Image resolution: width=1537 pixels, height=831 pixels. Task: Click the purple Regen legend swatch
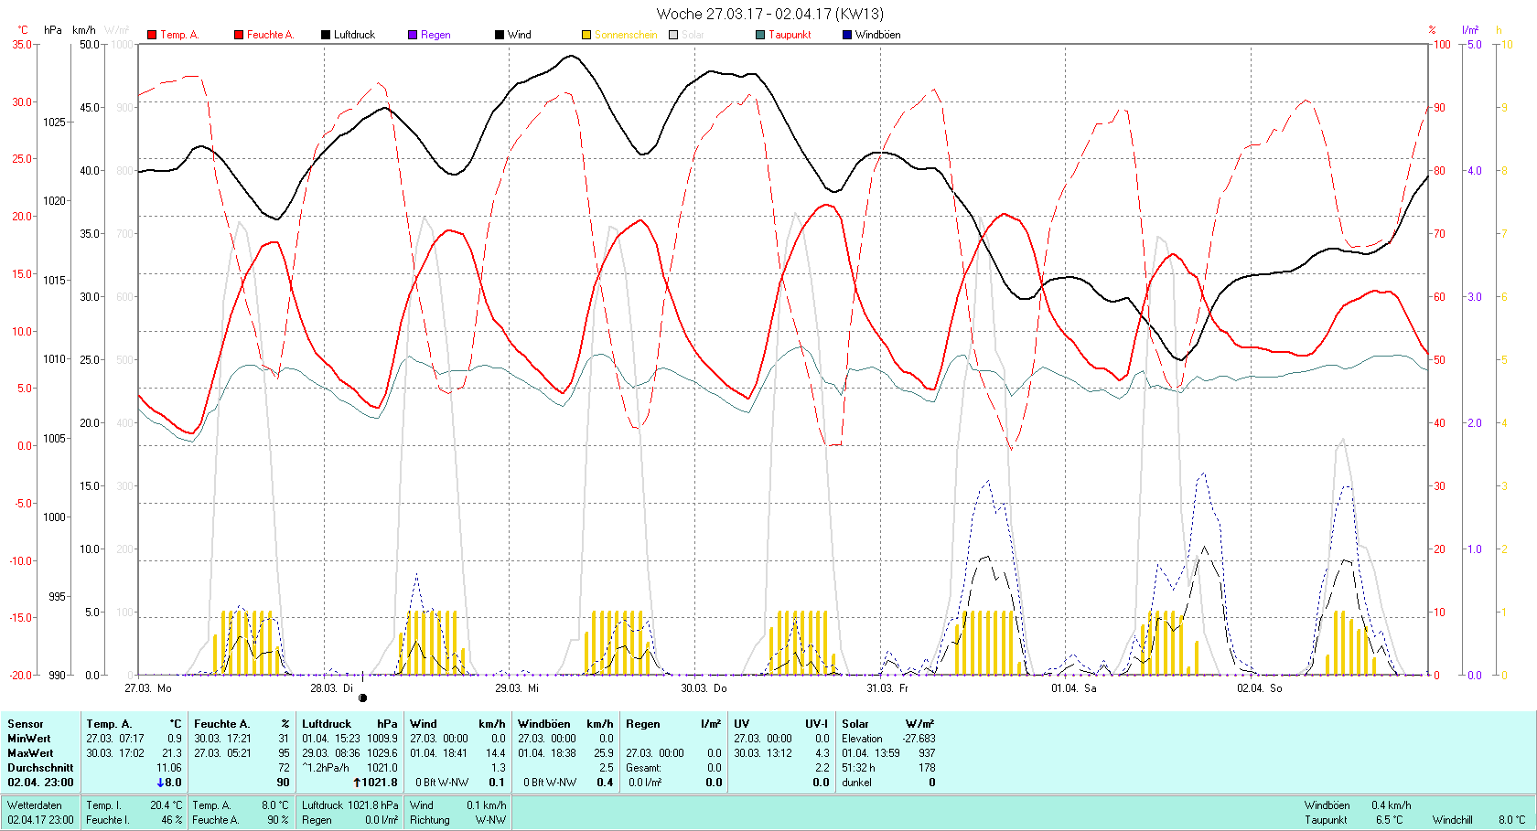click(413, 35)
